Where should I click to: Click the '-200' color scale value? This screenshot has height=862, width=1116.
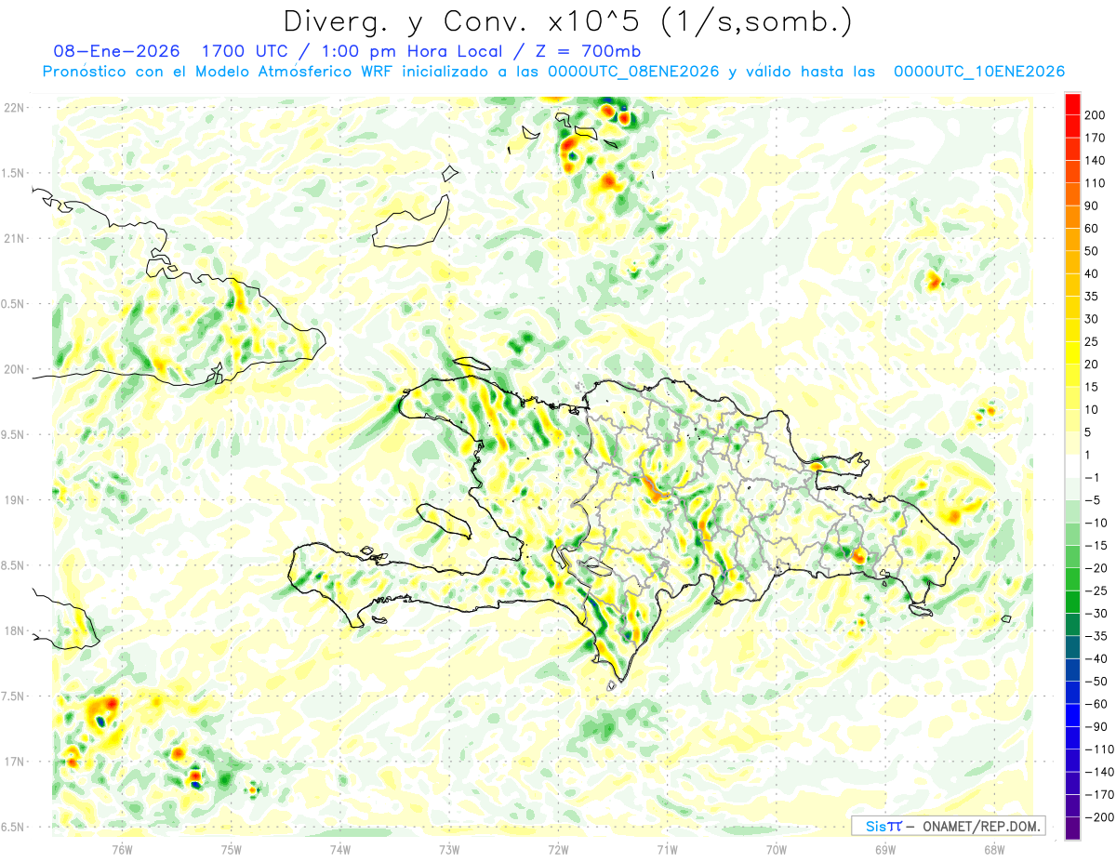1098,816
